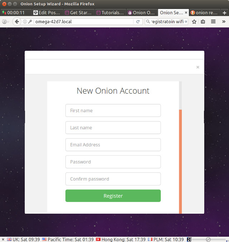
Task: Click the Pacific Time: Sat 01:39 entry
Action: click(x=68, y=239)
